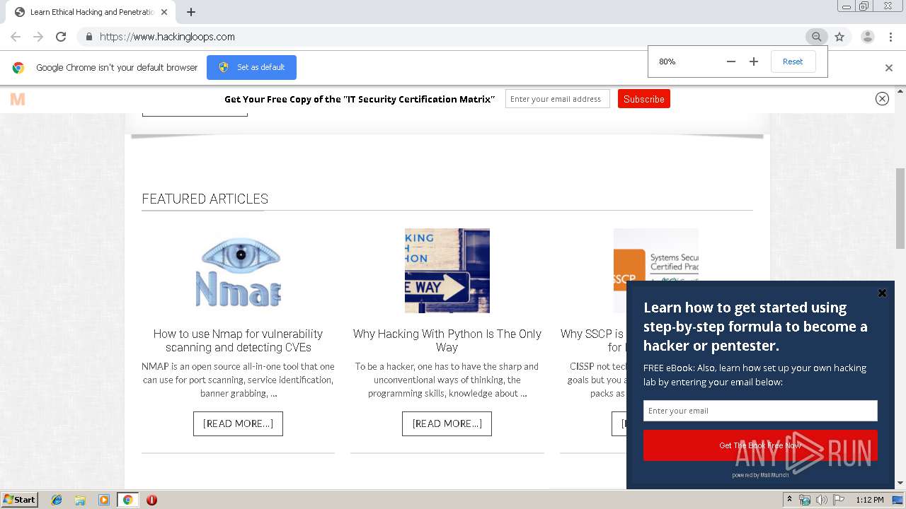Click the FEATURED ARTICLES heading
906x509 pixels.
(x=205, y=199)
